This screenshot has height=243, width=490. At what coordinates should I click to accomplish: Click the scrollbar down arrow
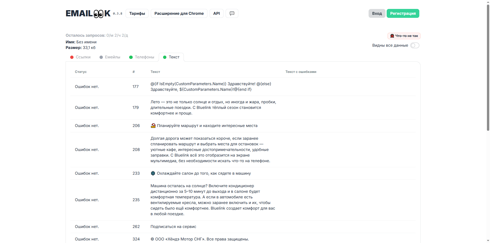pos(488,241)
